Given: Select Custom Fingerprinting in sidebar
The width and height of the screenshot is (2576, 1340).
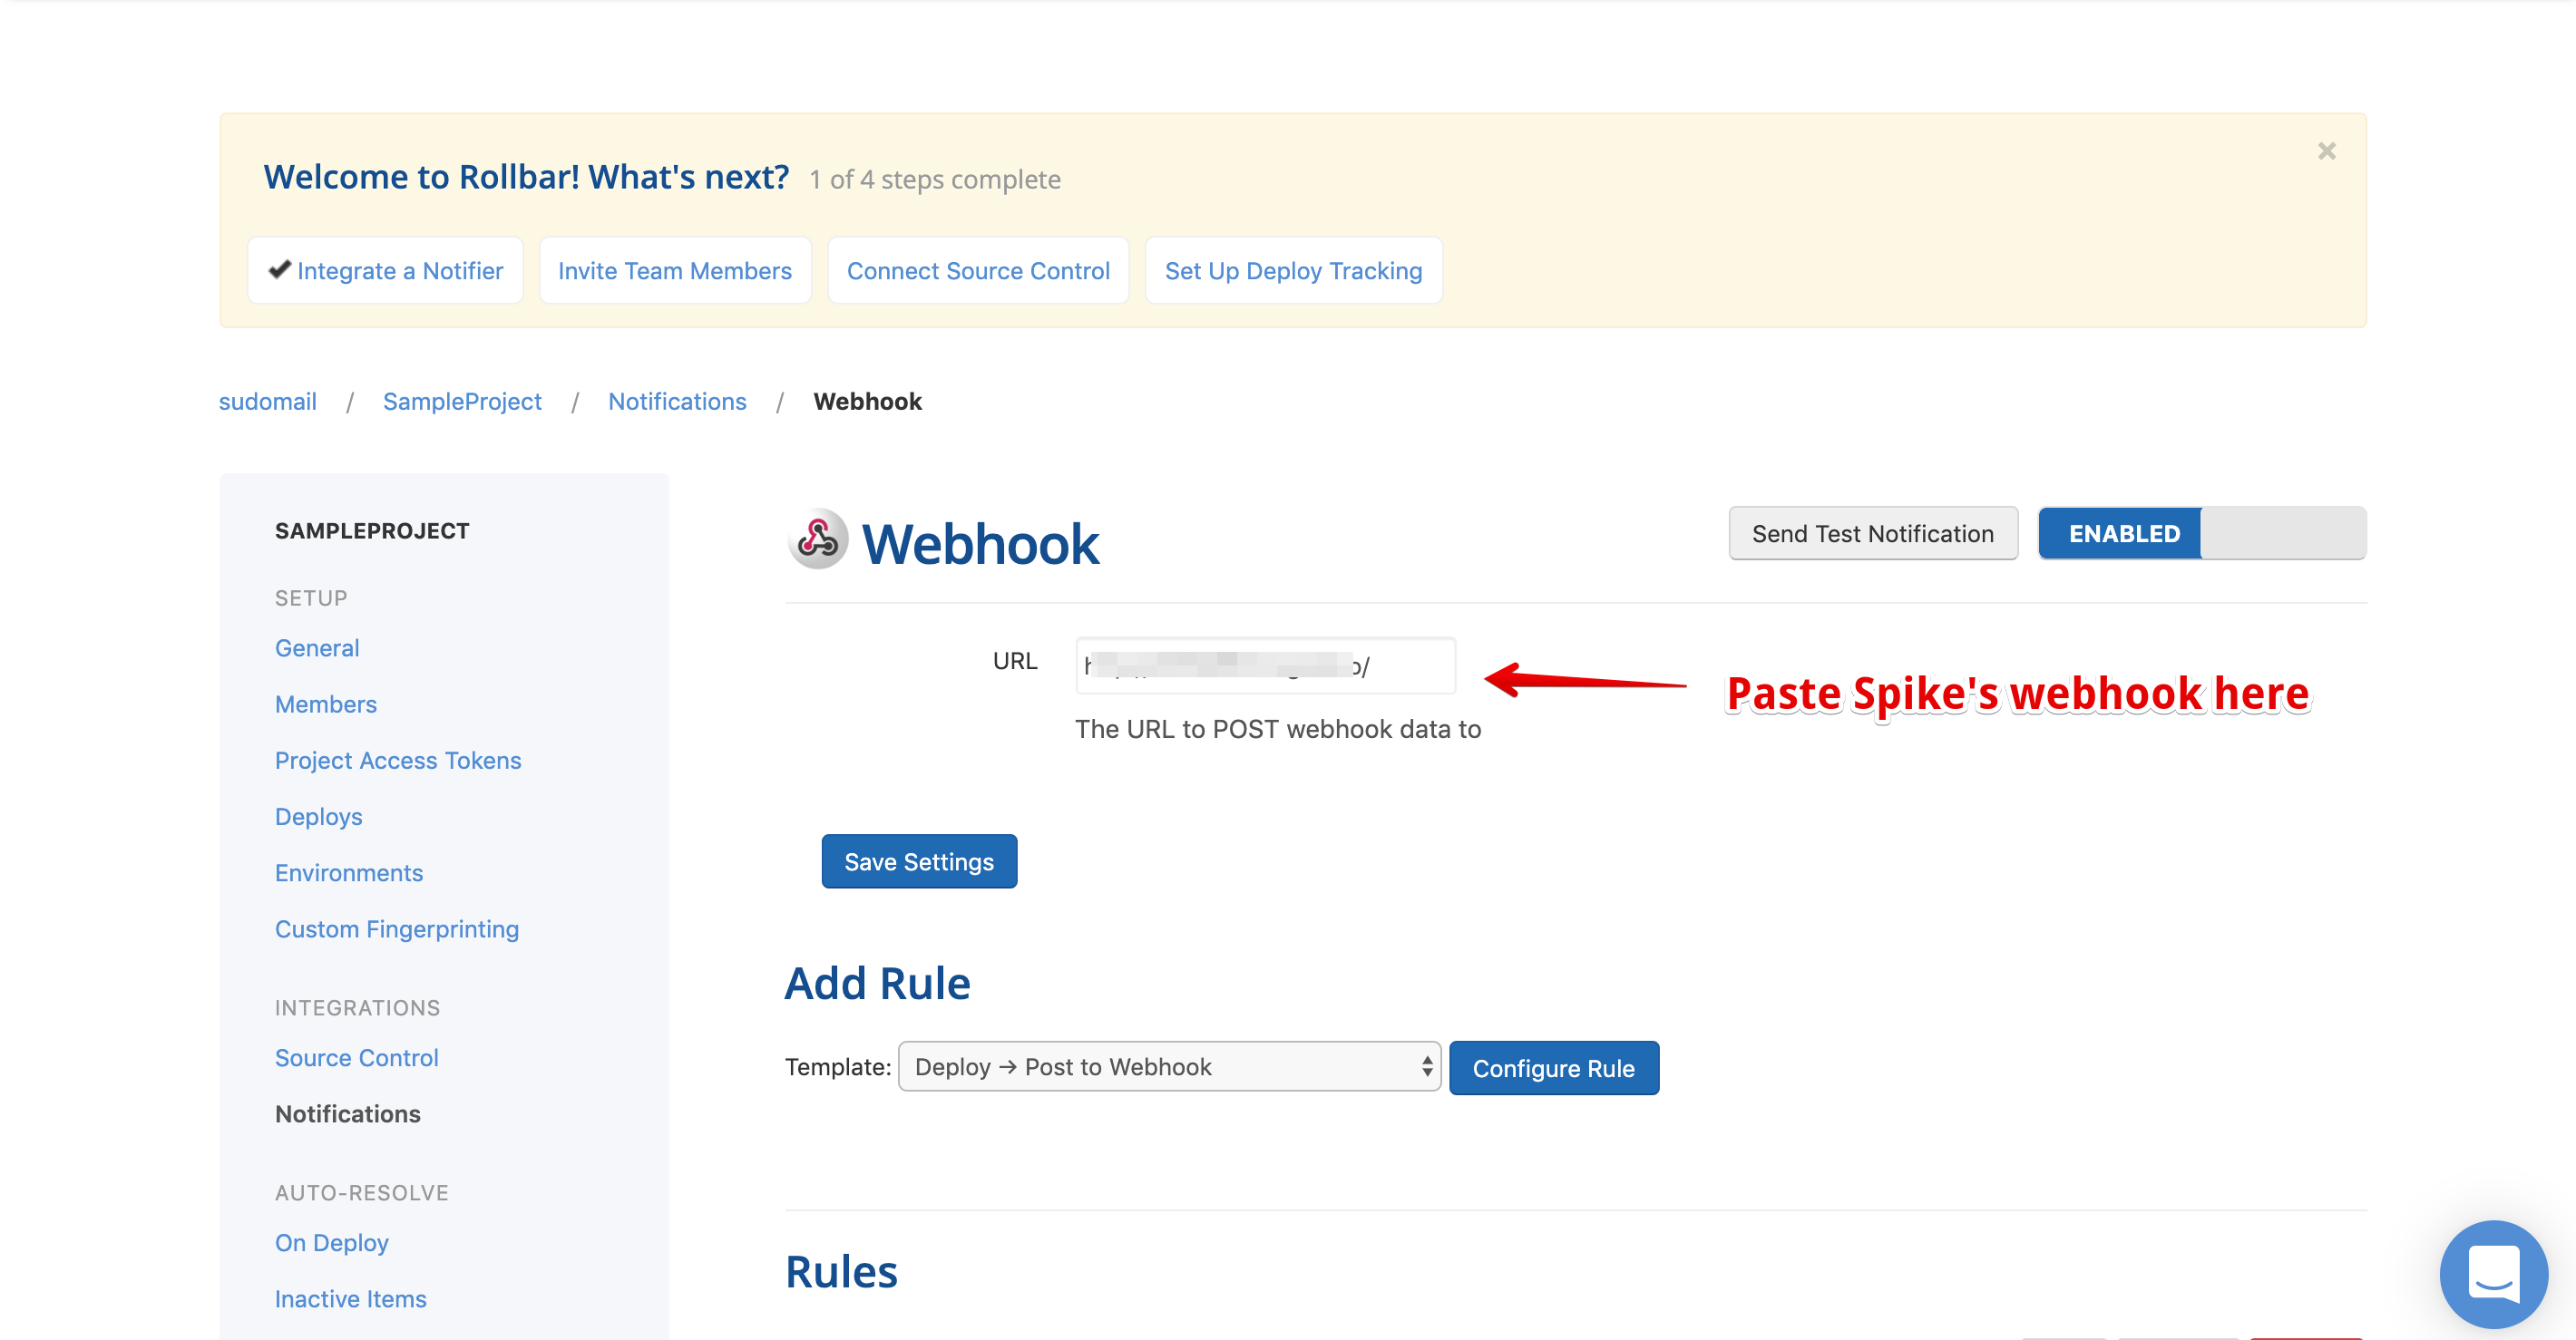Looking at the screenshot, I should [396, 929].
